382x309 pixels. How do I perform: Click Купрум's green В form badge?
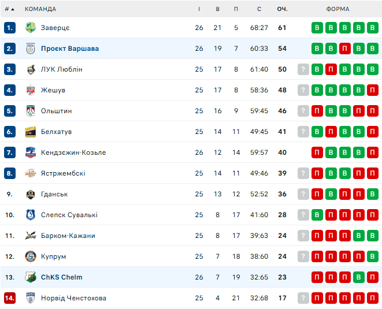373,256
